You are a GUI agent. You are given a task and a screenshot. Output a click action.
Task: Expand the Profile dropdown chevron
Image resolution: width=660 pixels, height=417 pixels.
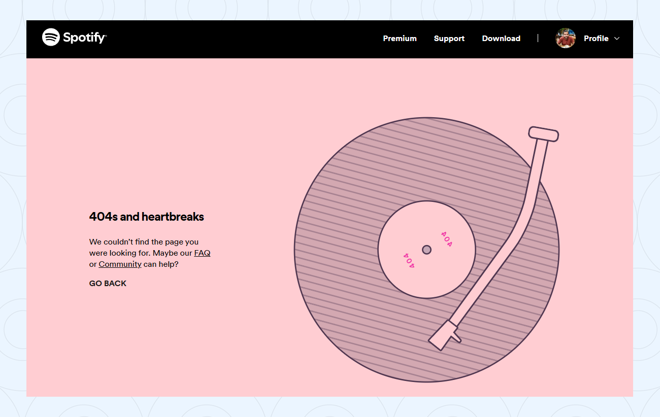coord(617,39)
